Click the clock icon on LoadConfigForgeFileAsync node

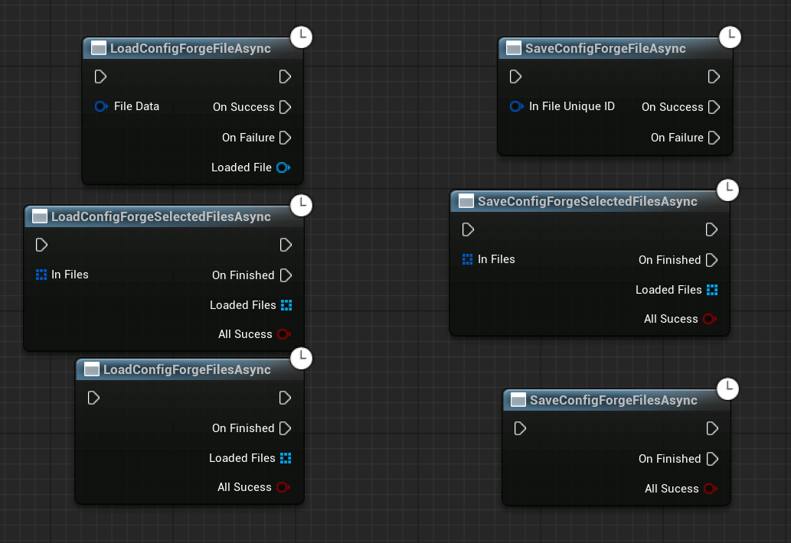click(x=302, y=37)
